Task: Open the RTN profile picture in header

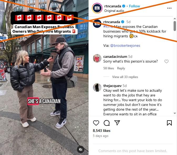Action: point(97,8)
